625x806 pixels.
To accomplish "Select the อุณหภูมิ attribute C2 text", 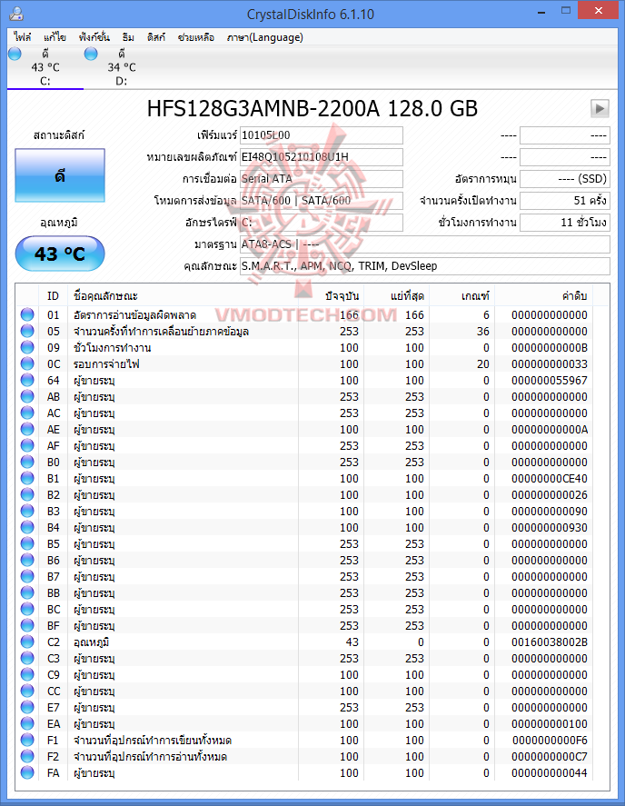I will pos(91,642).
